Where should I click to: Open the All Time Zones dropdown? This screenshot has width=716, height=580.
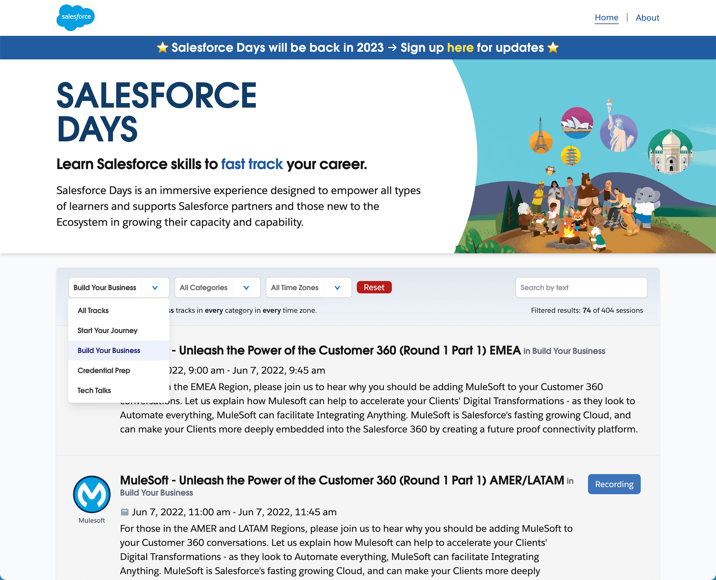coord(309,288)
